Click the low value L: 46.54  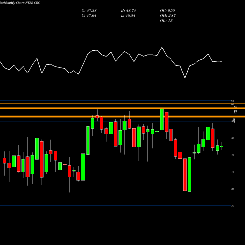point(128,16)
